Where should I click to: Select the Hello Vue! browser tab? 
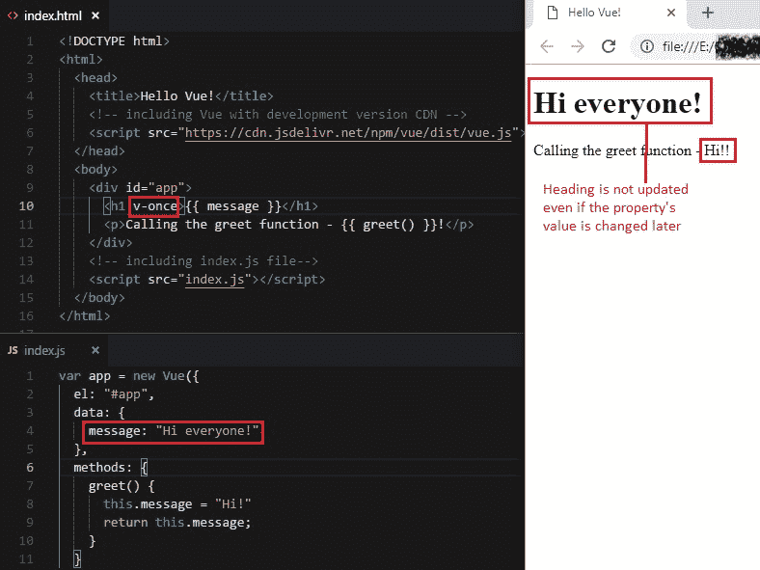coord(608,14)
